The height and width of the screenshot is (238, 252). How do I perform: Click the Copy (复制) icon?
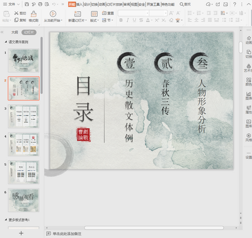pos(16,20)
